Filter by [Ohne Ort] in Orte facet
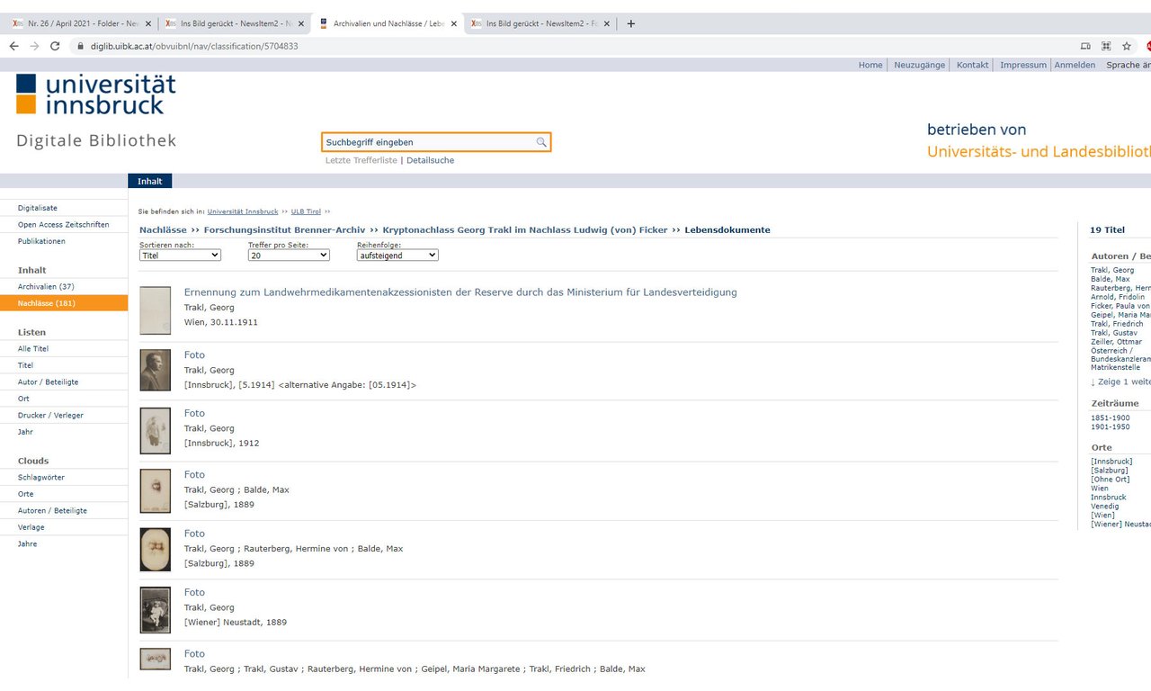 pos(1111,479)
